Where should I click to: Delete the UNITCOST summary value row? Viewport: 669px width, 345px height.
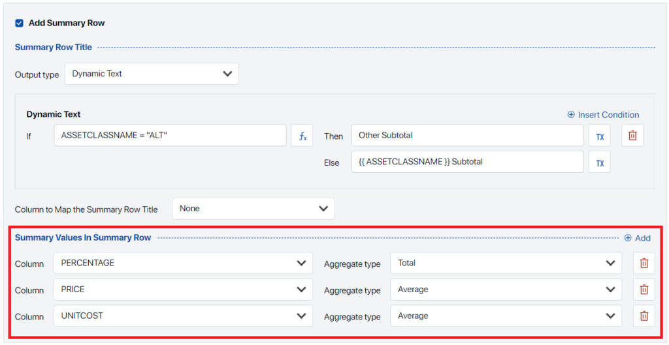[x=644, y=316]
